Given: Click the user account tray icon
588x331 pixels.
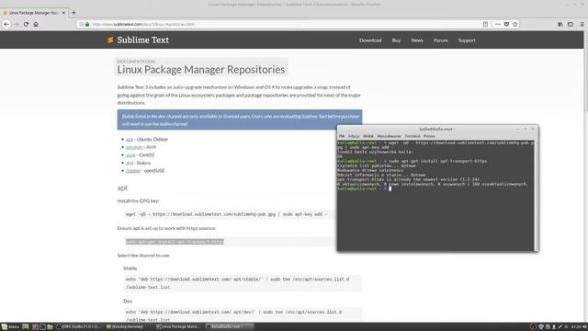Looking at the screenshot, I should (x=554, y=327).
